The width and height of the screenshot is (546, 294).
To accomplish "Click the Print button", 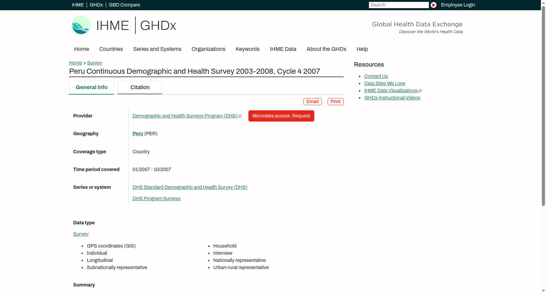I will [335, 101].
